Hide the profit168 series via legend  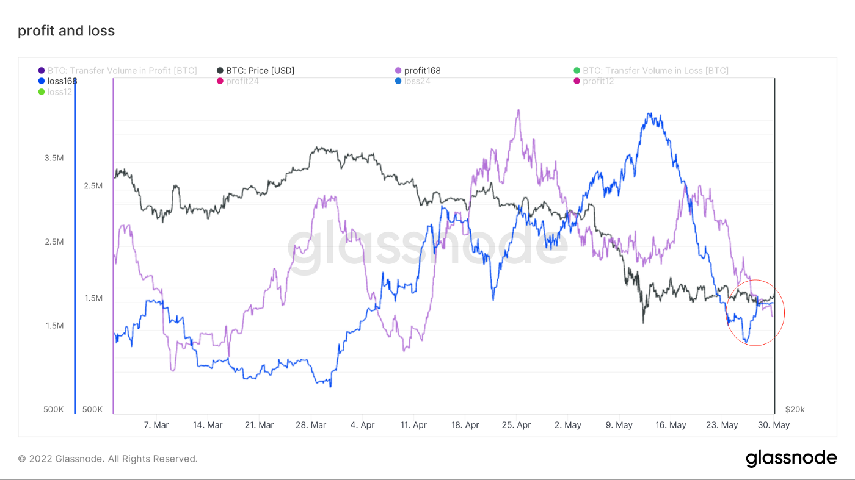[x=422, y=71]
